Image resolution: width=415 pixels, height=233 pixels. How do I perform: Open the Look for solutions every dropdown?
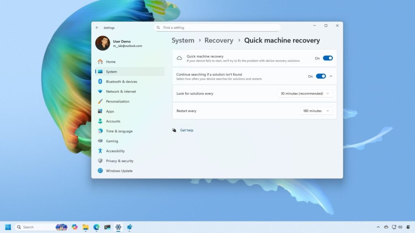pyautogui.click(x=305, y=93)
